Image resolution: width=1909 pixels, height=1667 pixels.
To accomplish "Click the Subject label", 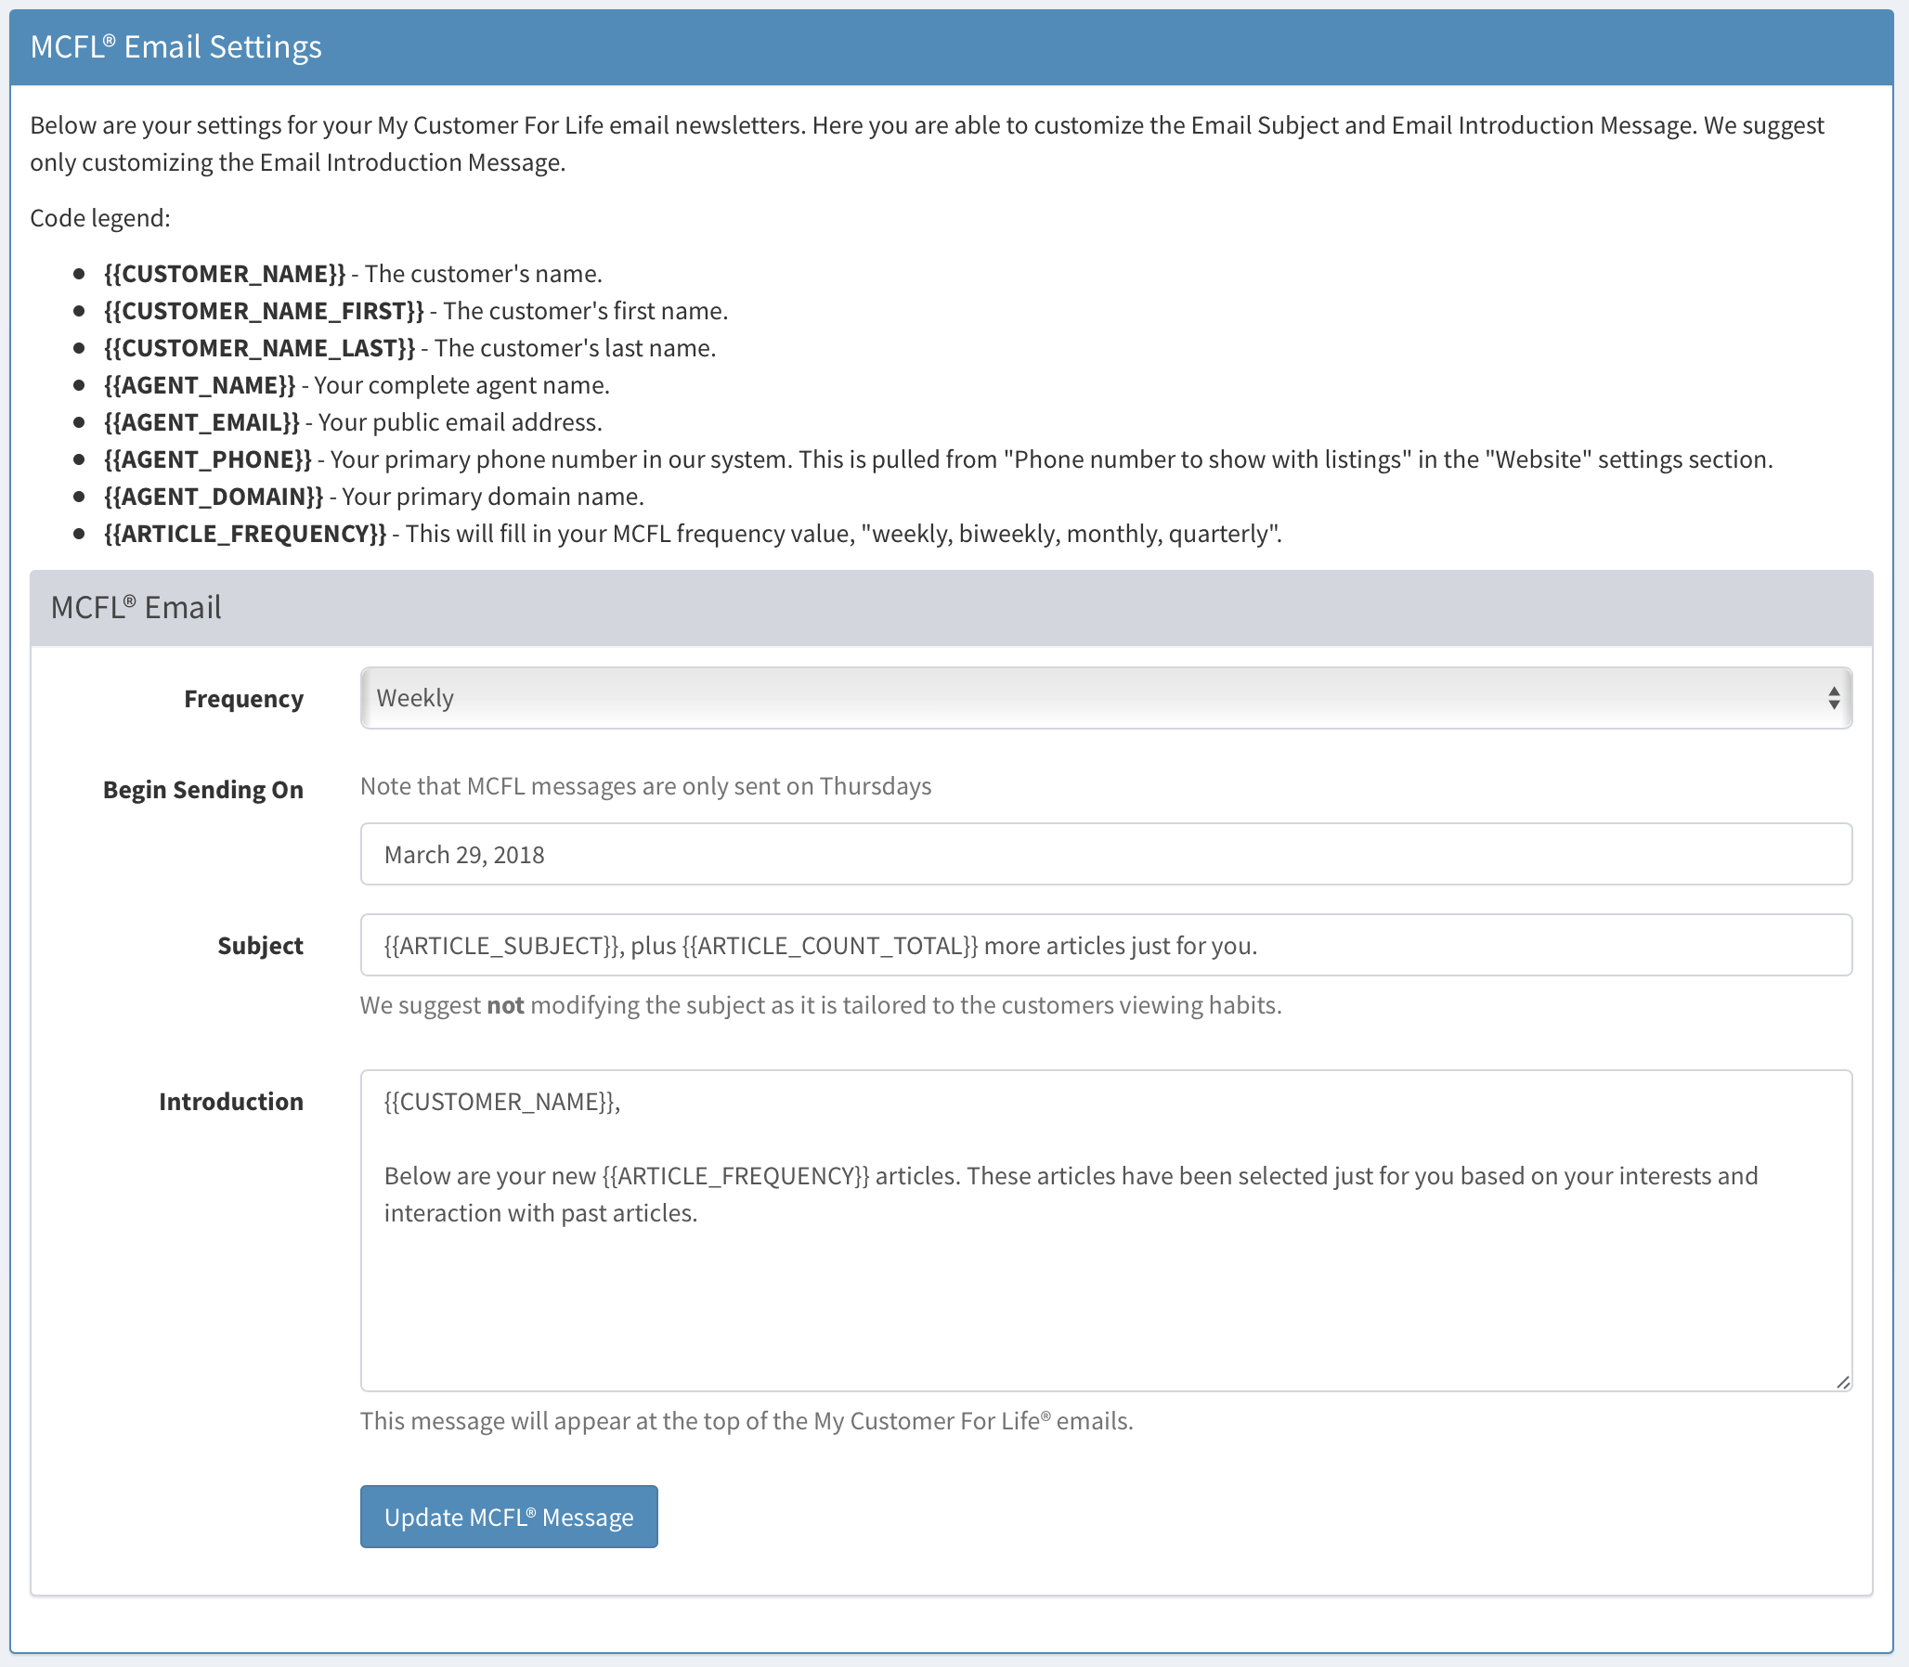I will (261, 946).
